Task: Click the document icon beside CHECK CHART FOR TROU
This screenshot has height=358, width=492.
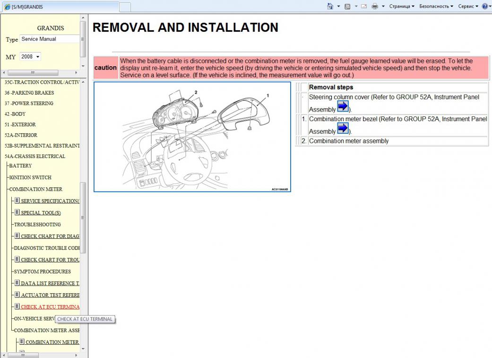Action: tap(17, 259)
